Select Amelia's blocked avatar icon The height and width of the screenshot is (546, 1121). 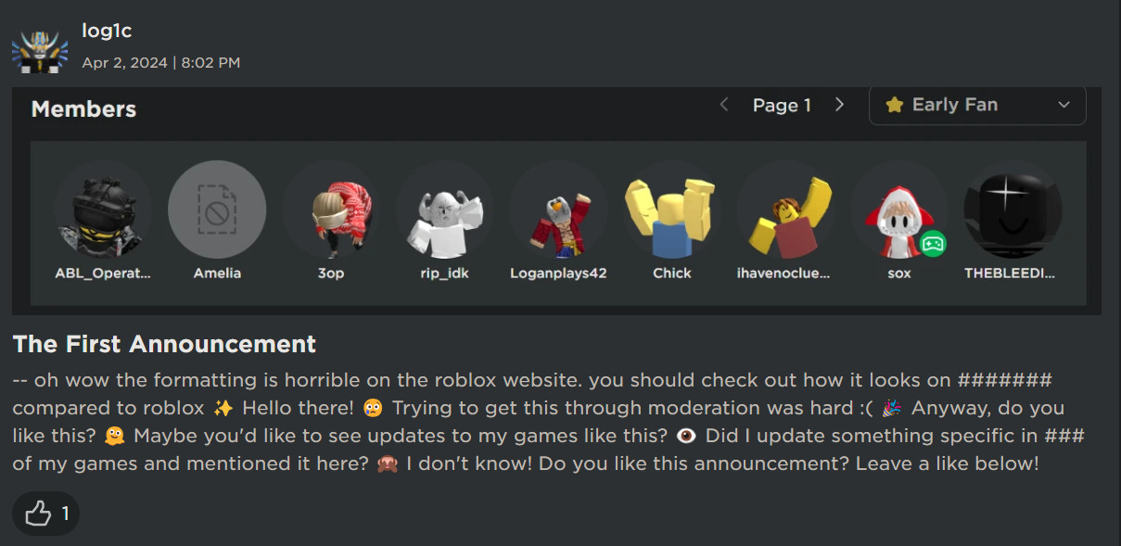(x=217, y=209)
